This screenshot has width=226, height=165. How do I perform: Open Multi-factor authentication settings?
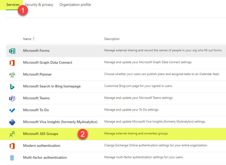tap(45, 158)
